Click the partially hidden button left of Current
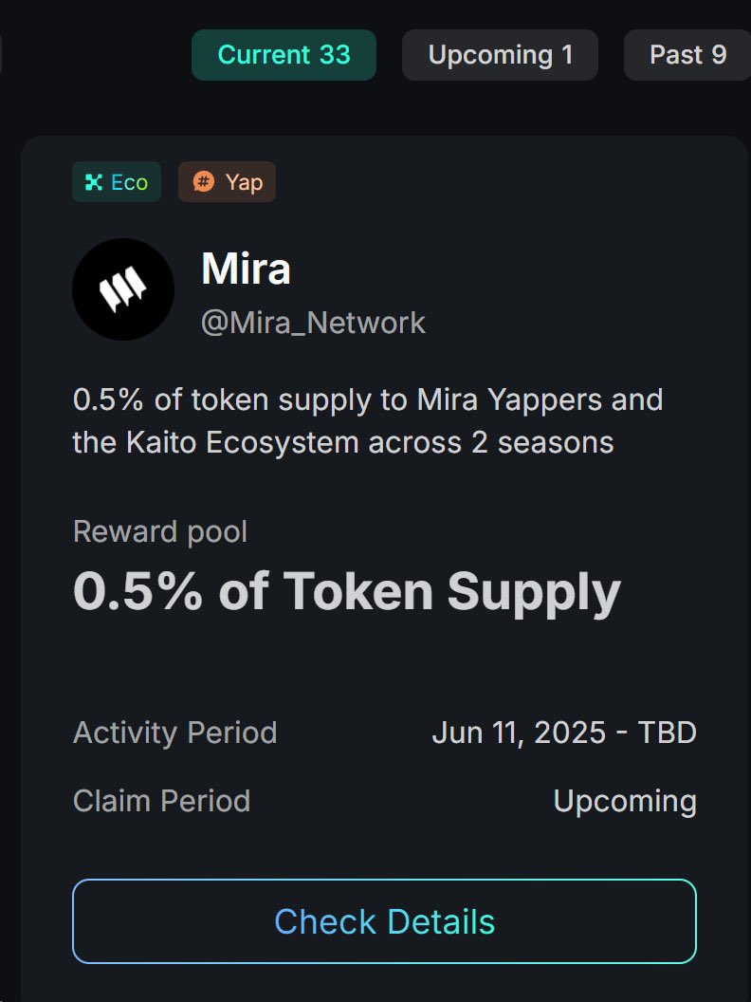 (1, 55)
